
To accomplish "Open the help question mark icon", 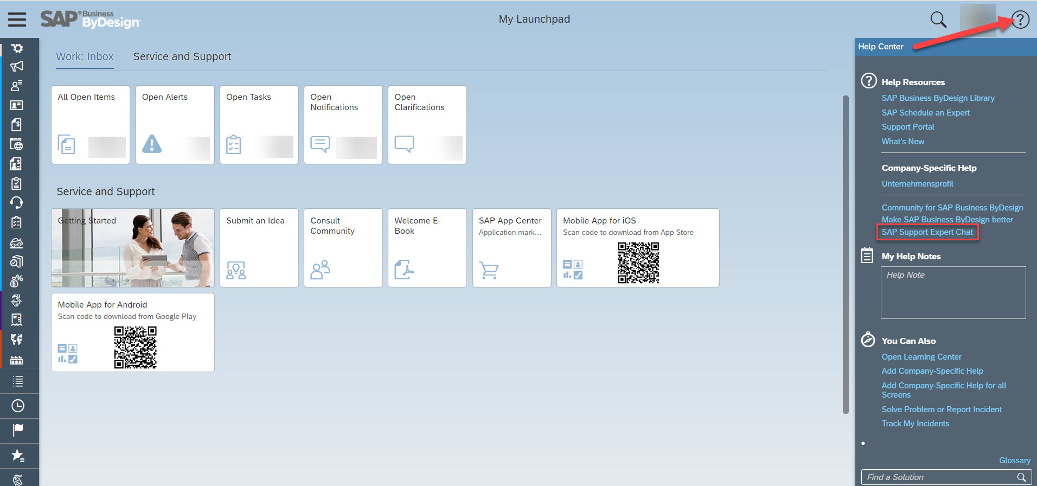I will pos(1020,20).
